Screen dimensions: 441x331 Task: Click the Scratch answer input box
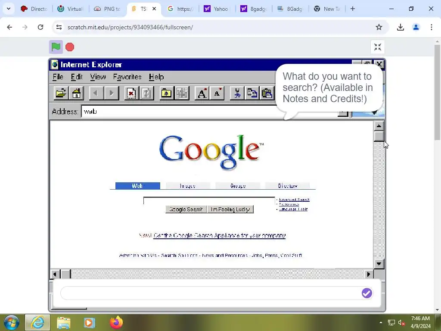pos(211,293)
